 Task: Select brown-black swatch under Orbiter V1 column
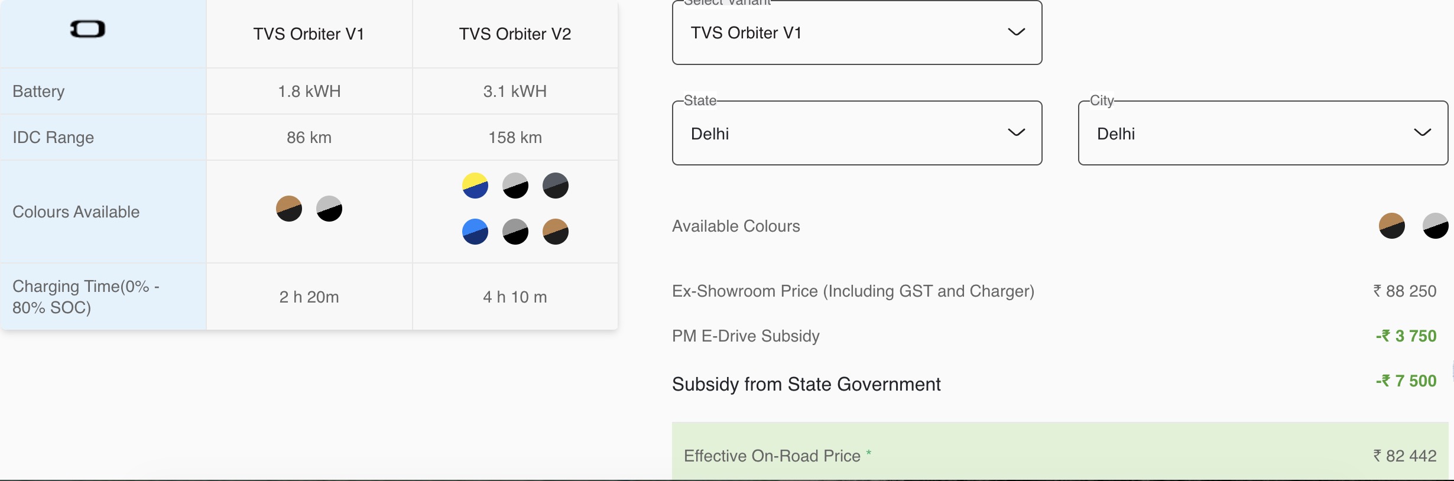pyautogui.click(x=289, y=209)
